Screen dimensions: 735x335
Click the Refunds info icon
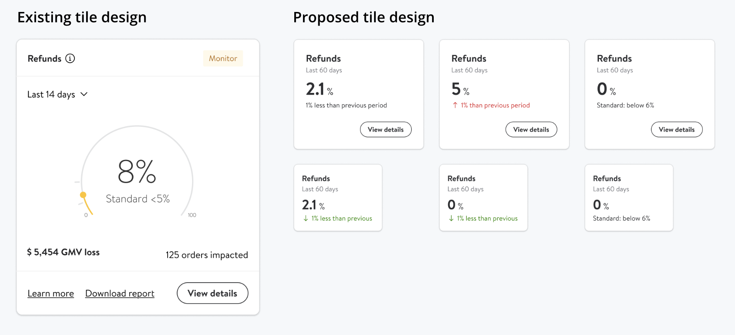70,59
